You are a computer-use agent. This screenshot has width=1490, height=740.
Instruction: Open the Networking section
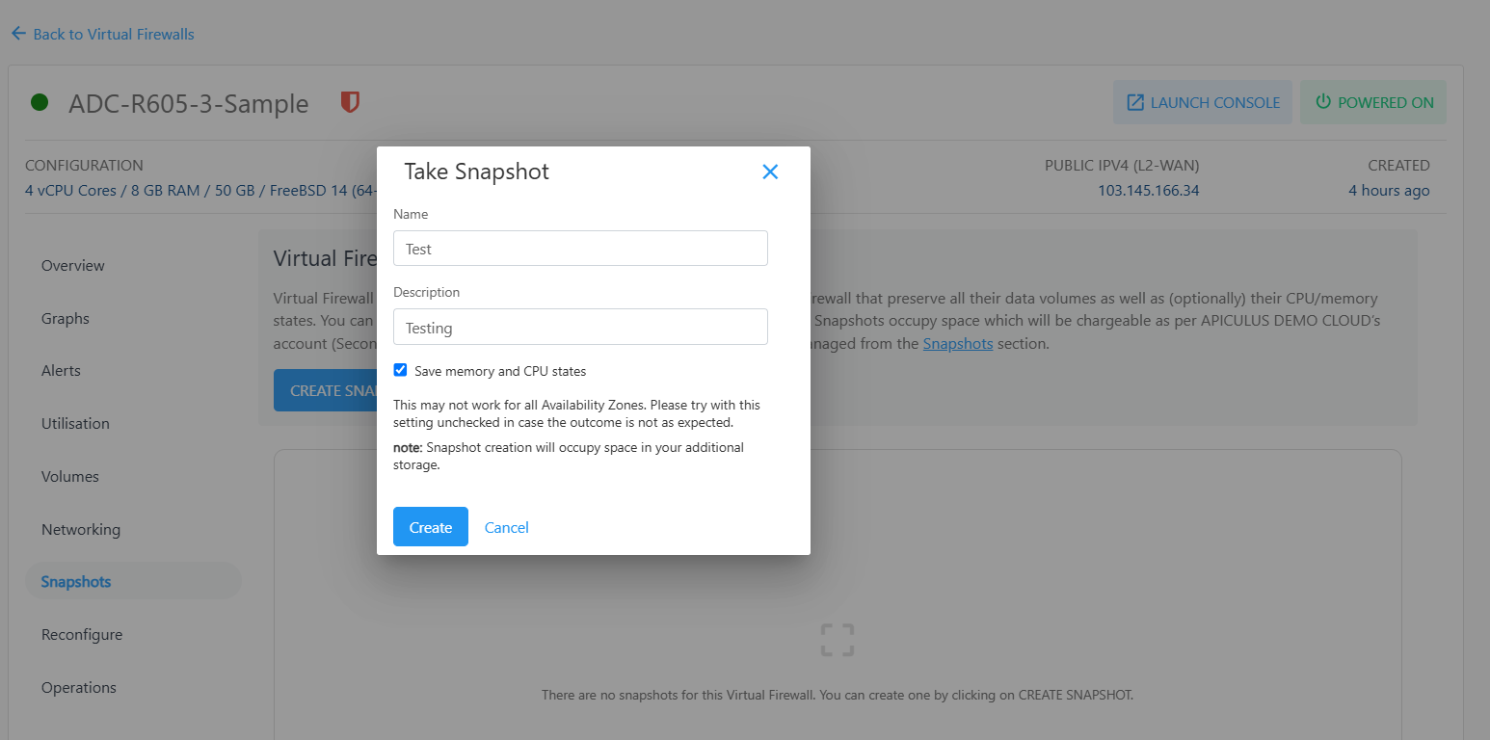coord(80,529)
